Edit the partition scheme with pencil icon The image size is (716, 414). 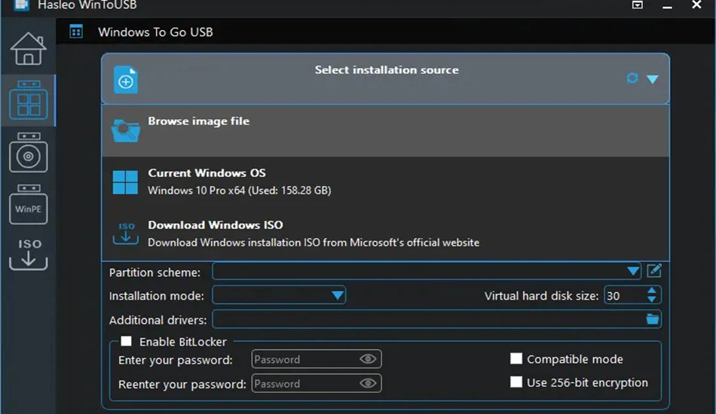654,271
